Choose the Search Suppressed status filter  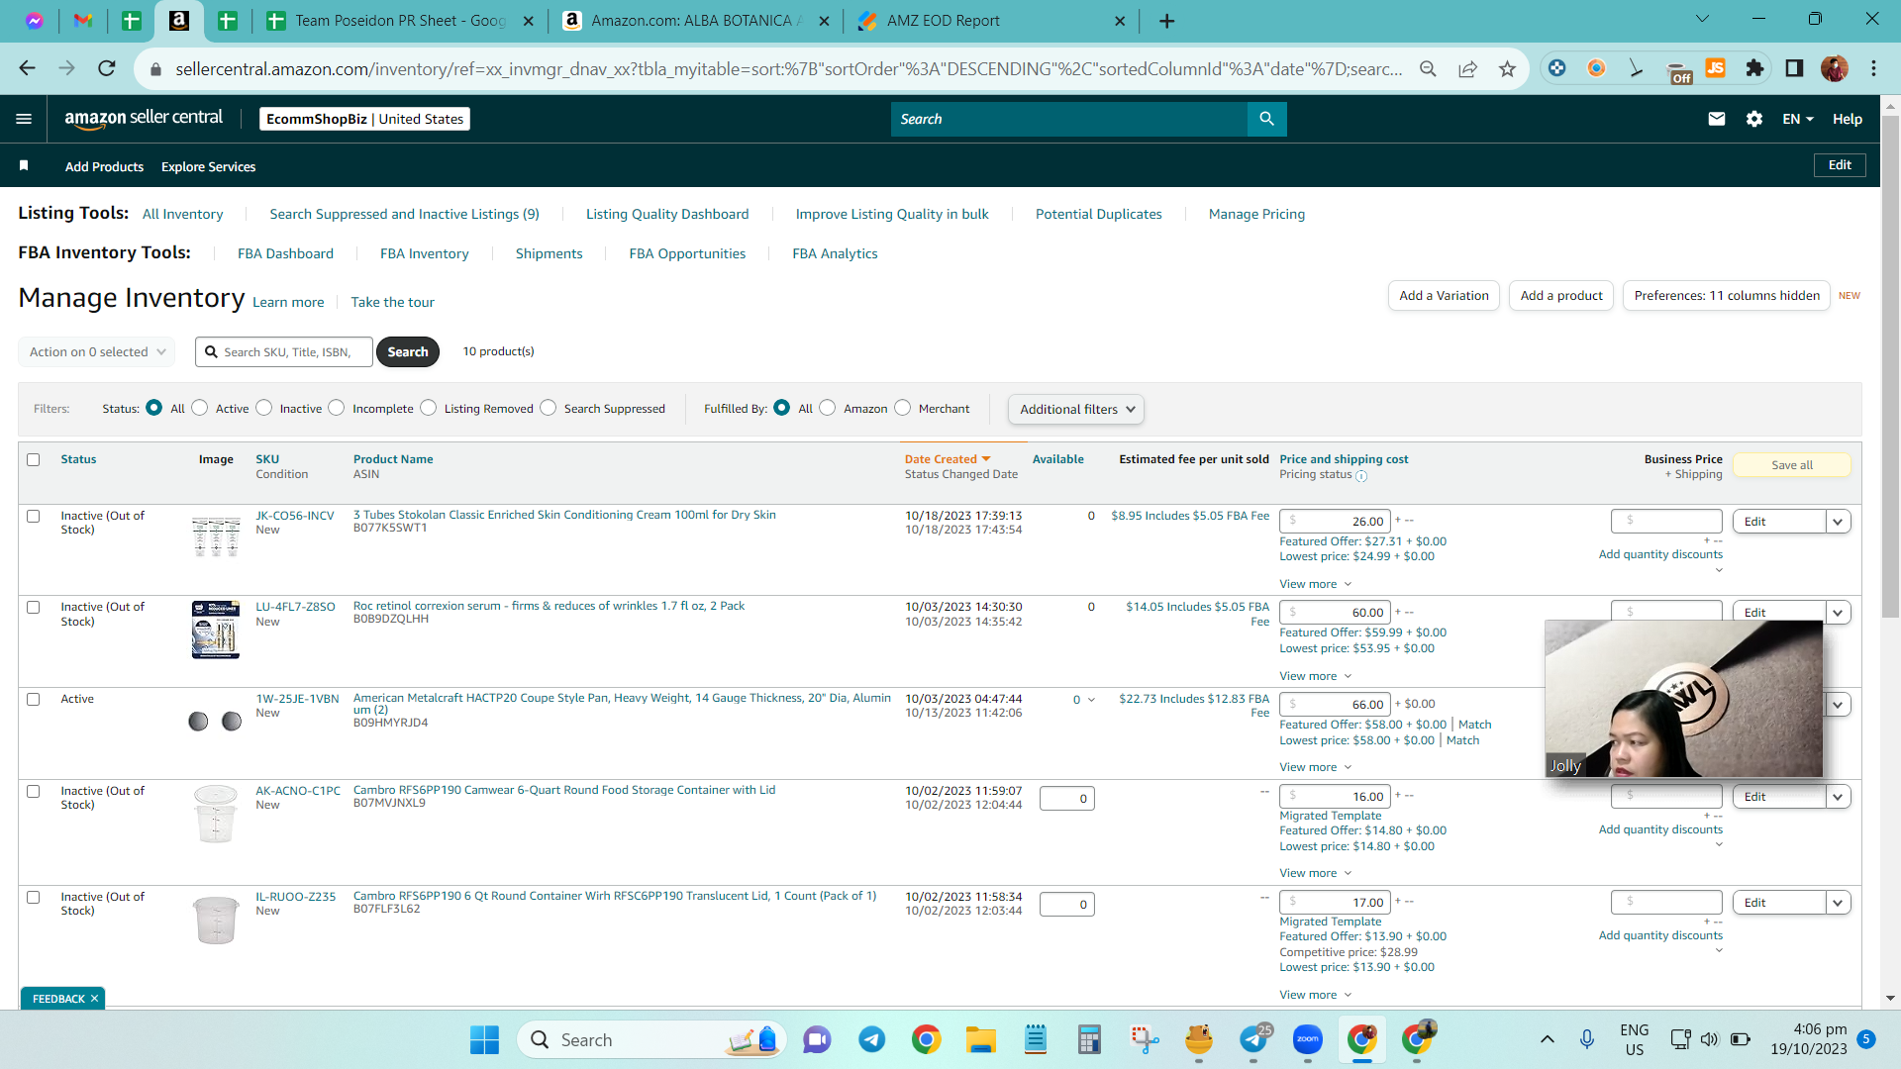549,408
